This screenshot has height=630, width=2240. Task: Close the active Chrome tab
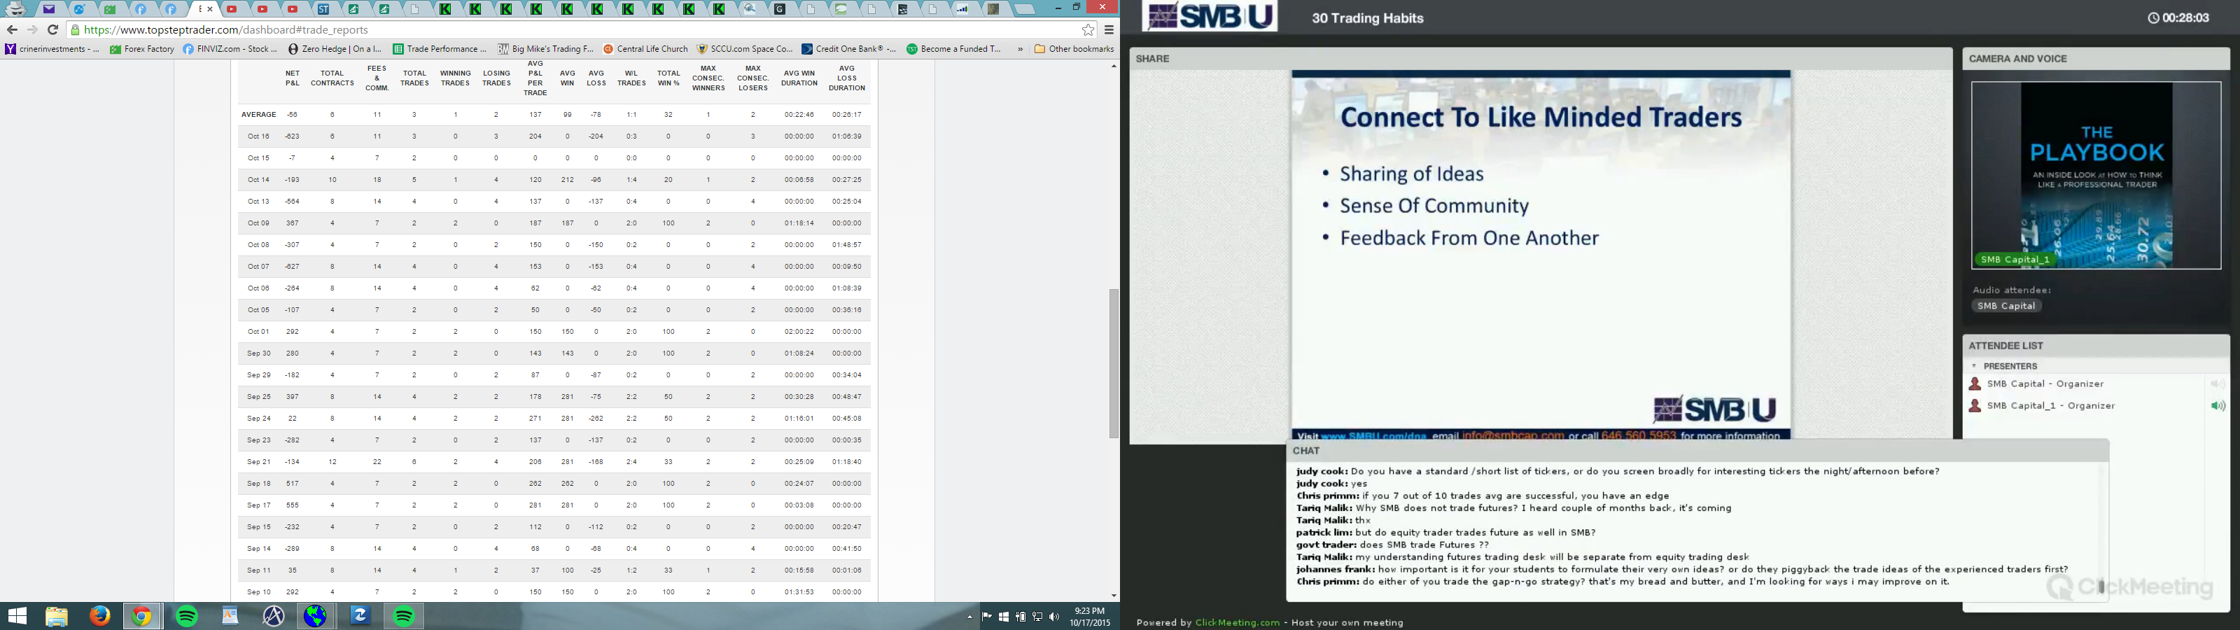click(211, 10)
